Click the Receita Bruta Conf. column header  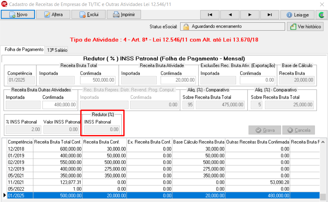click(104, 142)
